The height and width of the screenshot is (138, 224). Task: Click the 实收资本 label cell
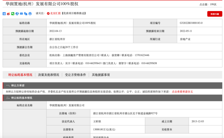coord(167,129)
